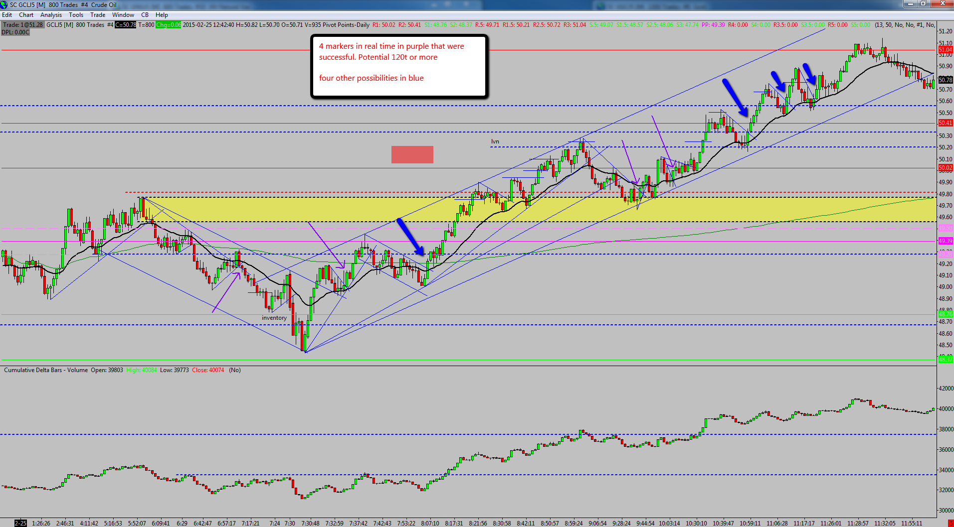Click the 'S2: 48.37' pivot value
This screenshot has width=954, height=527.
(461, 25)
